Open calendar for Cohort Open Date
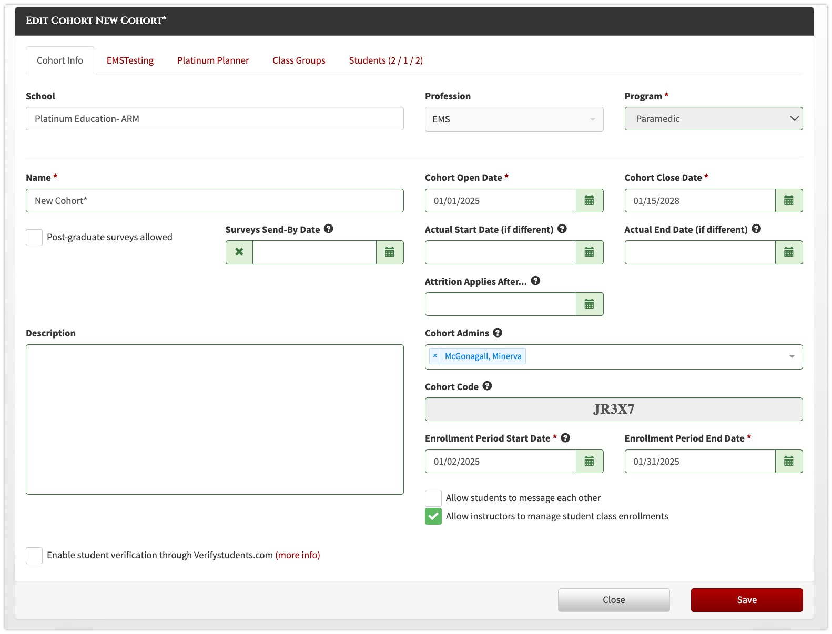Viewport: 832px width, 634px height. [x=590, y=201]
